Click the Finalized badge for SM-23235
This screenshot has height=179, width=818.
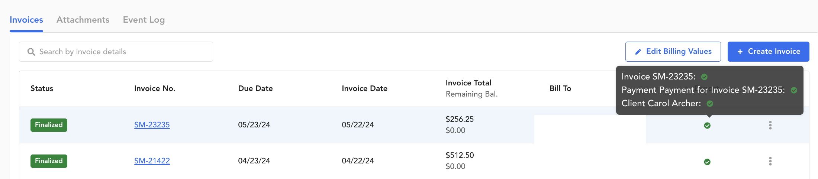coord(49,125)
